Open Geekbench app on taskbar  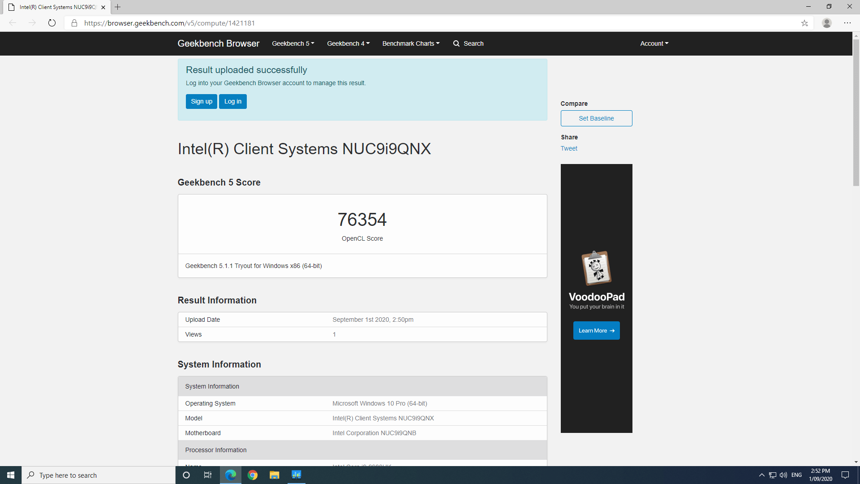pyautogui.click(x=297, y=475)
